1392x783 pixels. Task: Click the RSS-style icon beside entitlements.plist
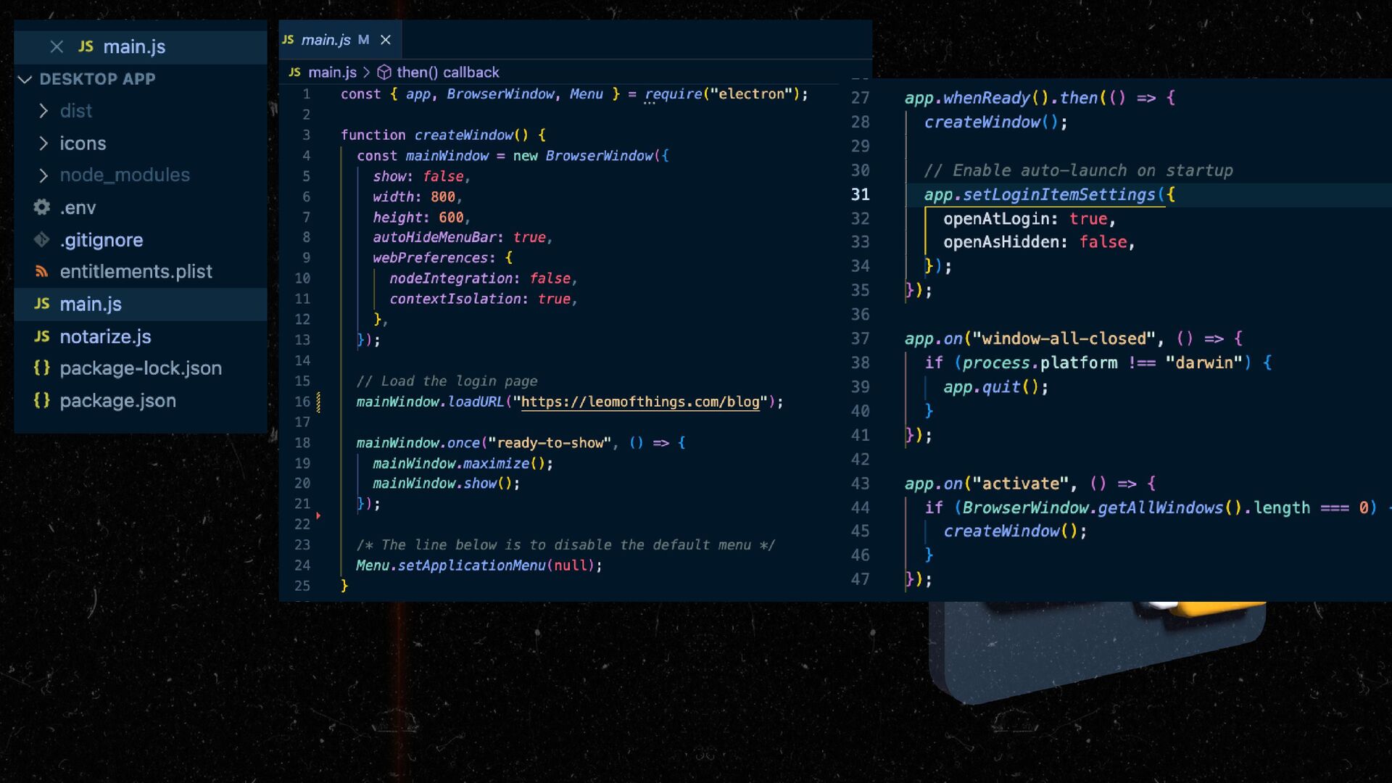[42, 271]
